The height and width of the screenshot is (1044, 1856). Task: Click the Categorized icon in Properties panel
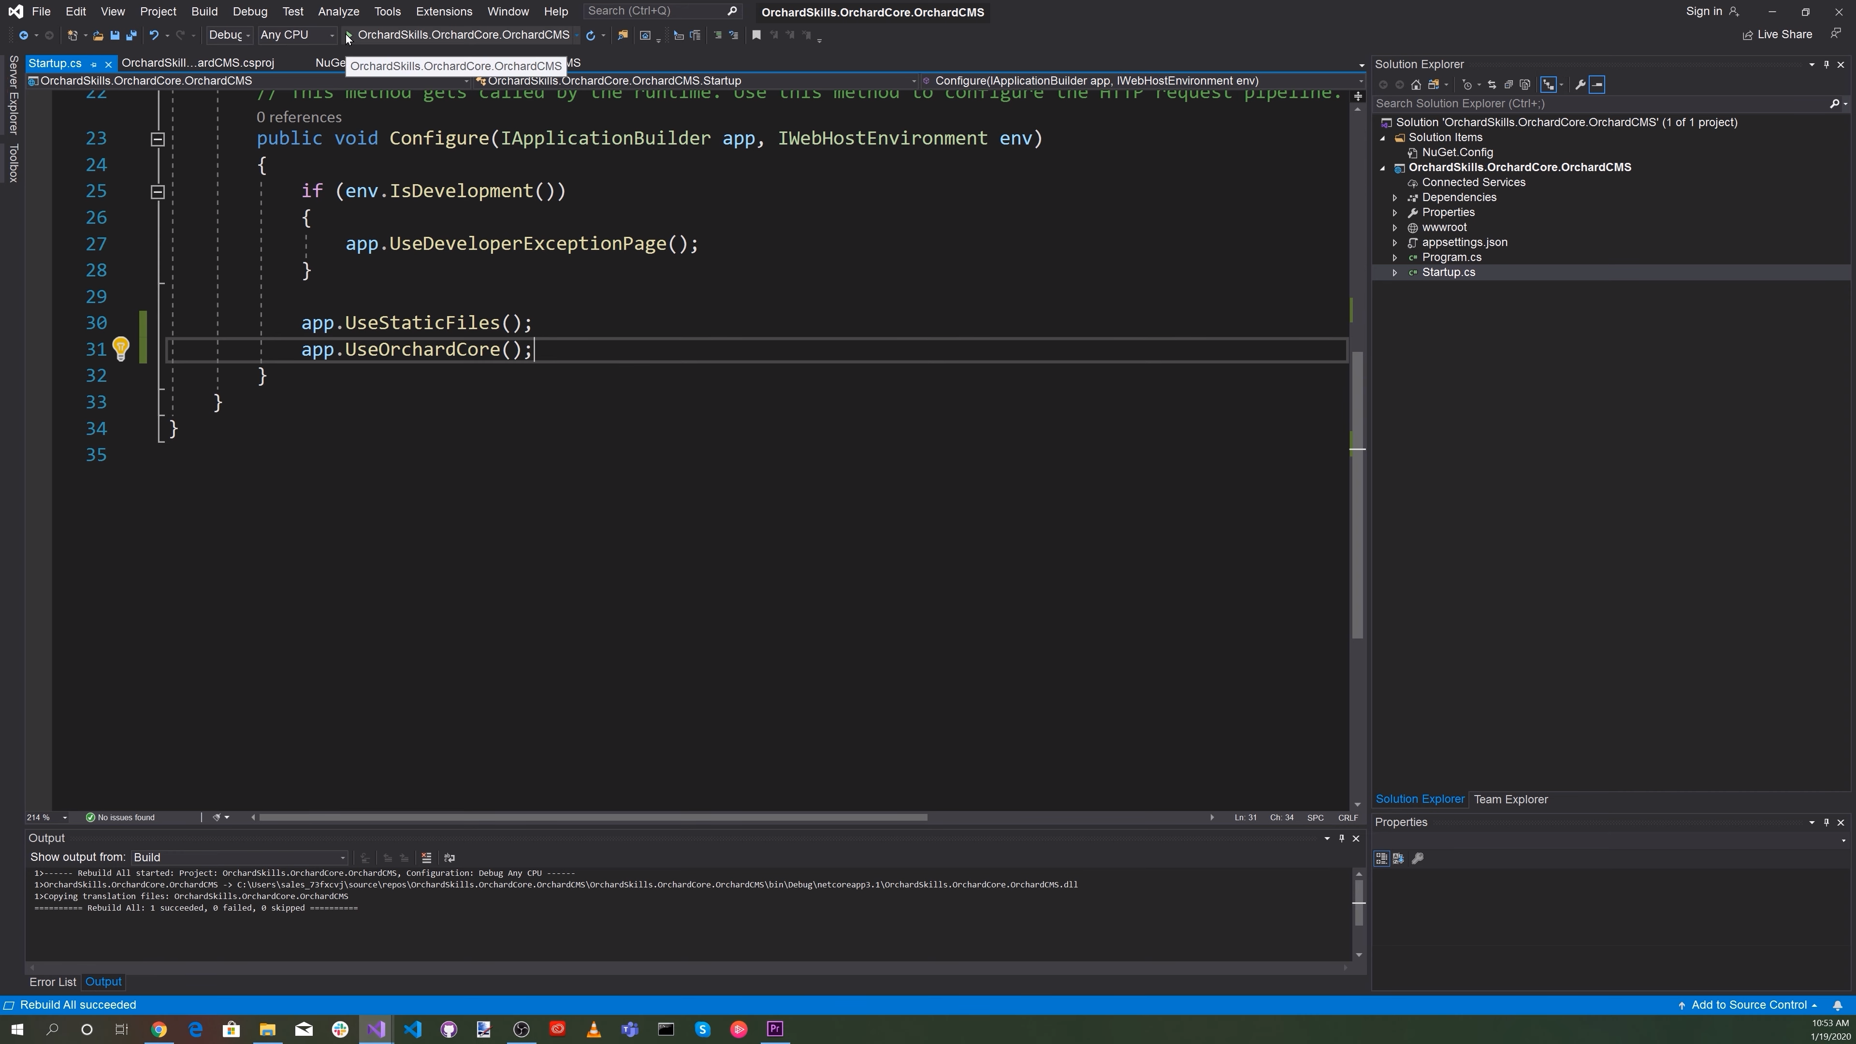1381,859
